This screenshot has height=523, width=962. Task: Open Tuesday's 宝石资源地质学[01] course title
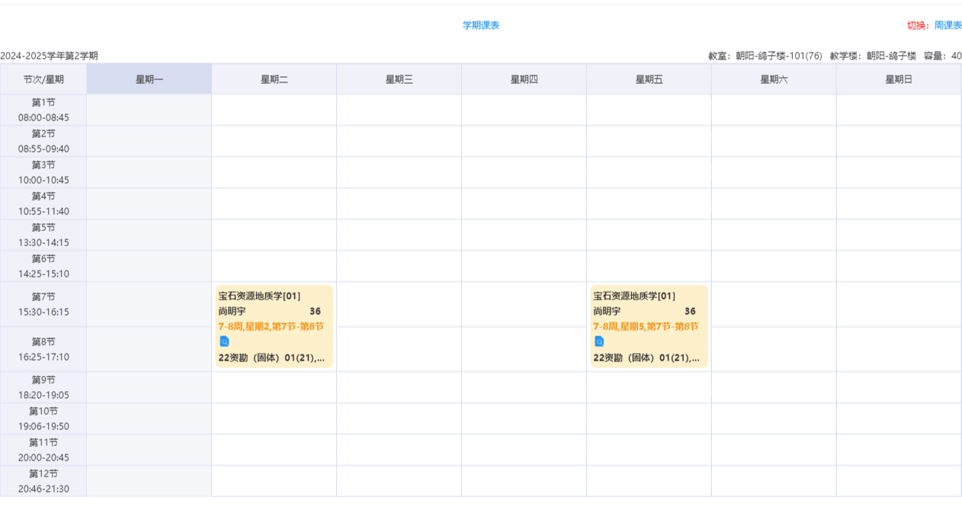pos(259,296)
